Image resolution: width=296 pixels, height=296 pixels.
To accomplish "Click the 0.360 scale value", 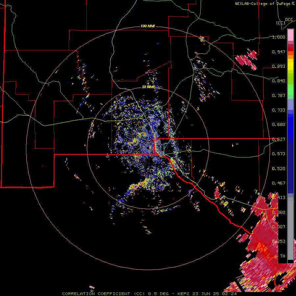I will [279, 212].
